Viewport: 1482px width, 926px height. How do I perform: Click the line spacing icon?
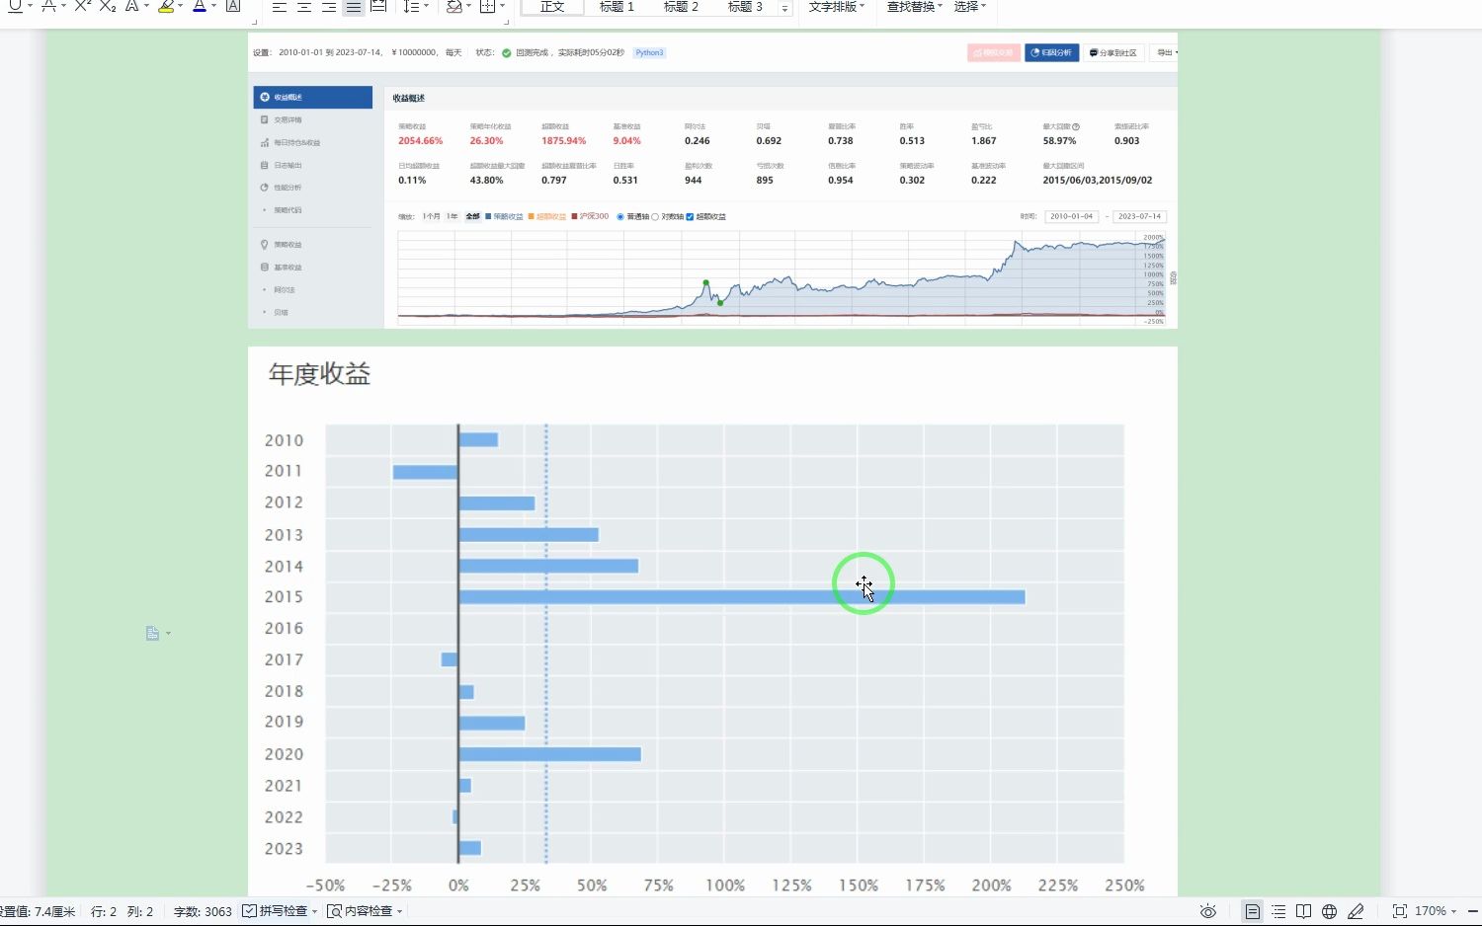click(411, 6)
